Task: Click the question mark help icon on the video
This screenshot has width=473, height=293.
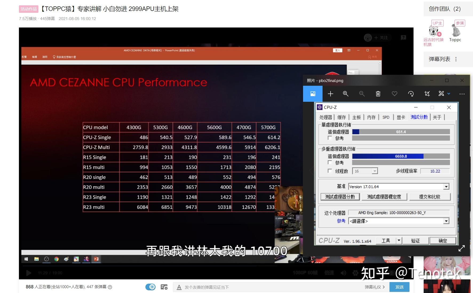Action: [x=403, y=38]
